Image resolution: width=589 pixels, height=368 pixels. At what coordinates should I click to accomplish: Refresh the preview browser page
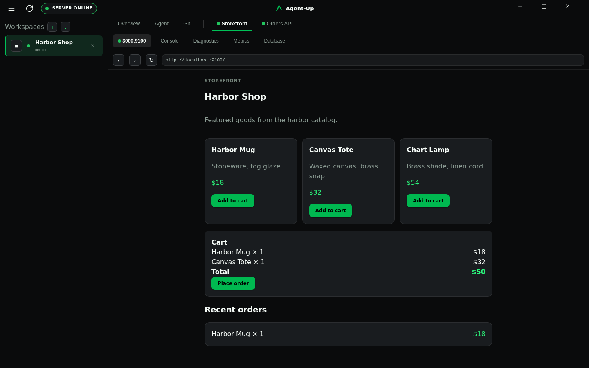tap(151, 60)
